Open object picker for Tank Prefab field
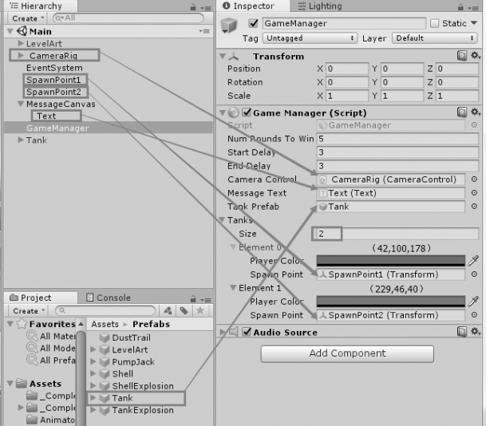Screen dimensions: 486x426 pos(474,206)
